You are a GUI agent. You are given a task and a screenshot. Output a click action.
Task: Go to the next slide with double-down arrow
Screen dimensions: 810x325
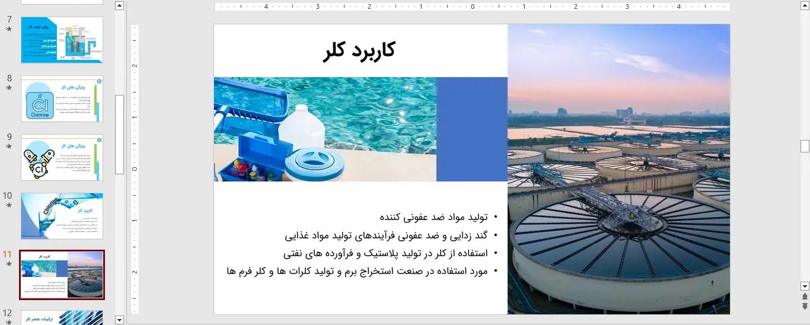pyautogui.click(x=805, y=306)
